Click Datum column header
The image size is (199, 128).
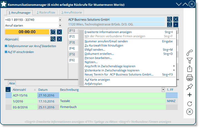coord(43,90)
